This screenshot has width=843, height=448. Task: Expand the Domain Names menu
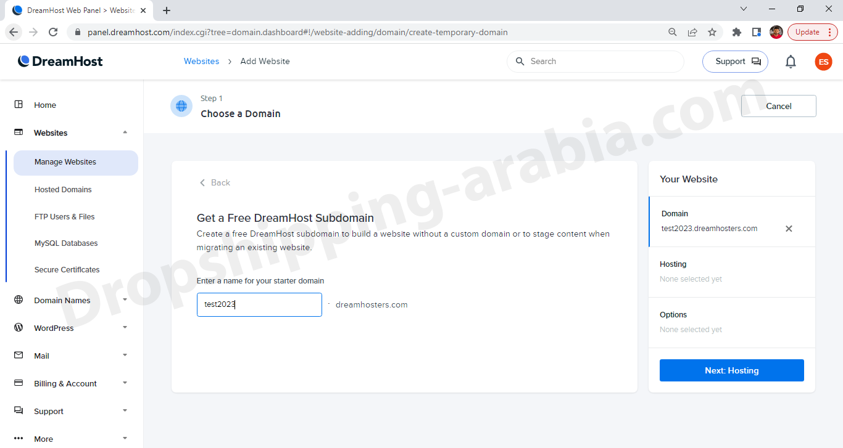coord(125,299)
